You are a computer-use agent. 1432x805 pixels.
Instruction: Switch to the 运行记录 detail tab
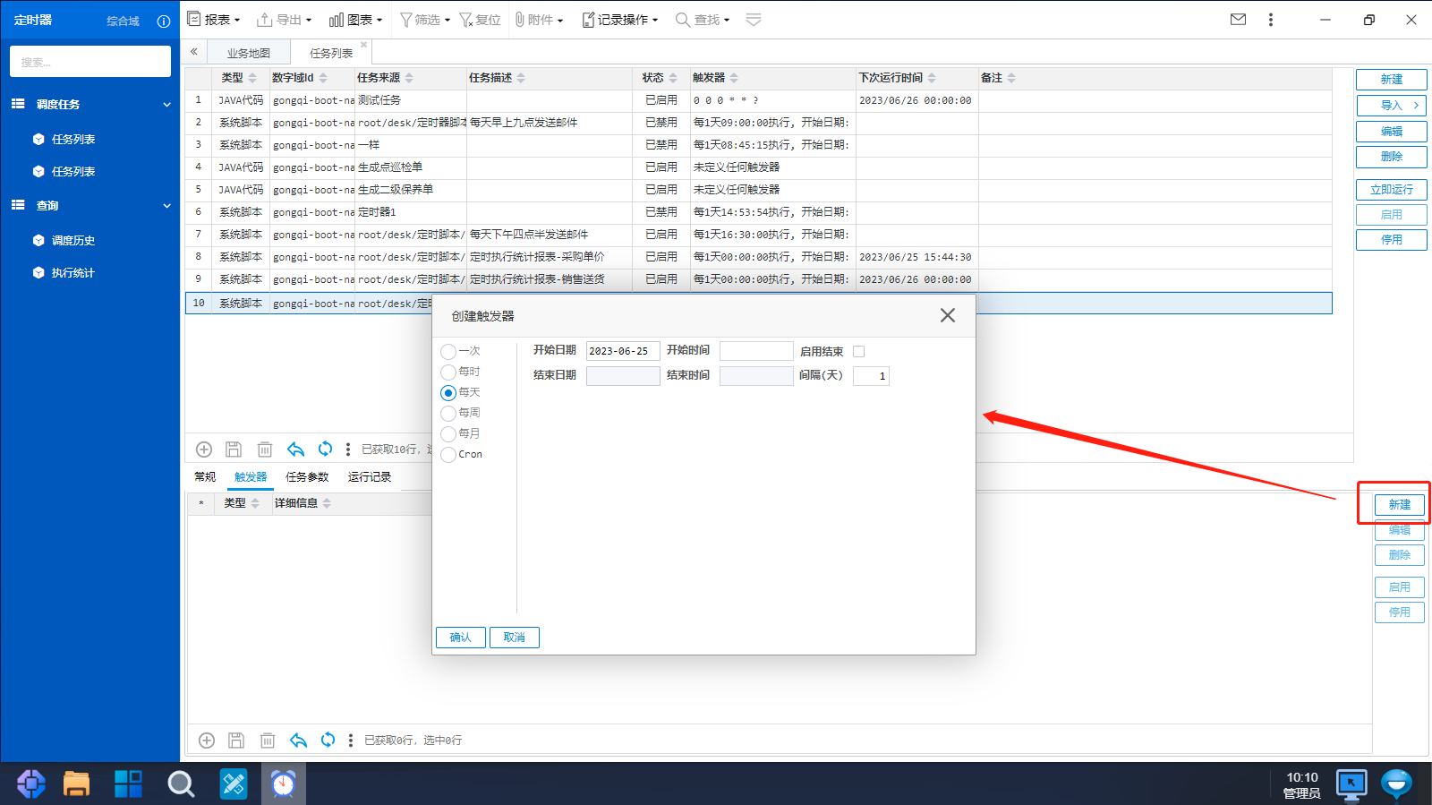pyautogui.click(x=370, y=476)
